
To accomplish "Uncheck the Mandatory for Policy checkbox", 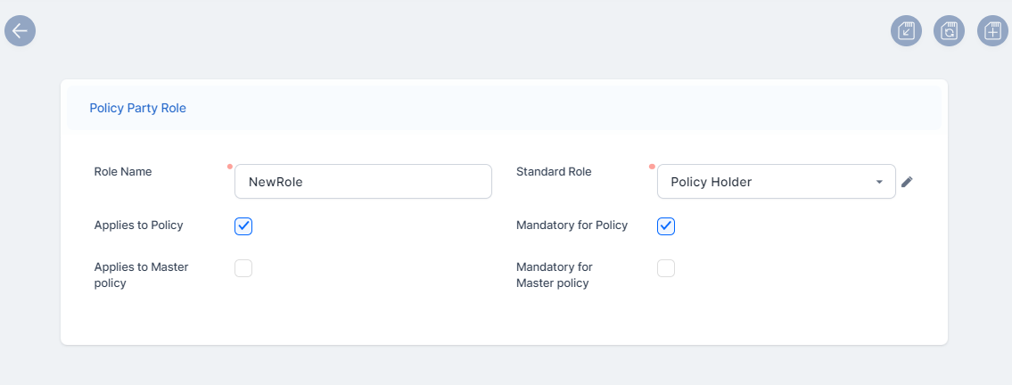I will pos(666,226).
